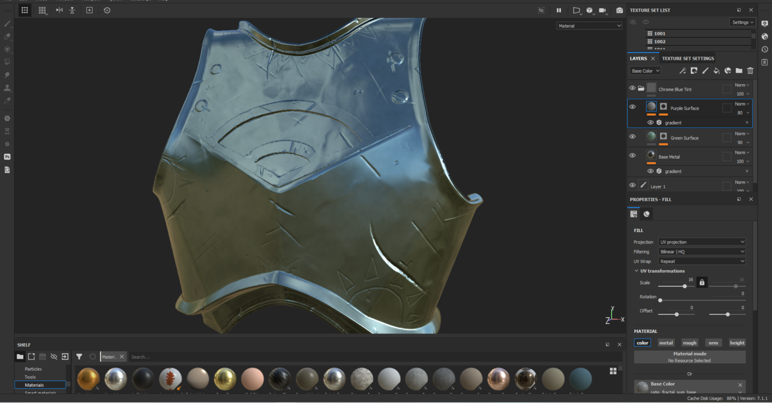The width and height of the screenshot is (772, 403).
Task: Add a new folder in the Layers panel
Action: pos(739,71)
